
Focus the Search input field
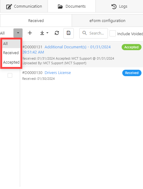(x=94, y=33)
